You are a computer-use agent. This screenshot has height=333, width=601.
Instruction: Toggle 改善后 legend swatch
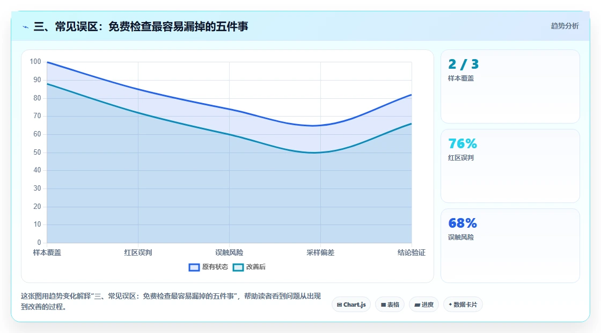click(x=238, y=267)
